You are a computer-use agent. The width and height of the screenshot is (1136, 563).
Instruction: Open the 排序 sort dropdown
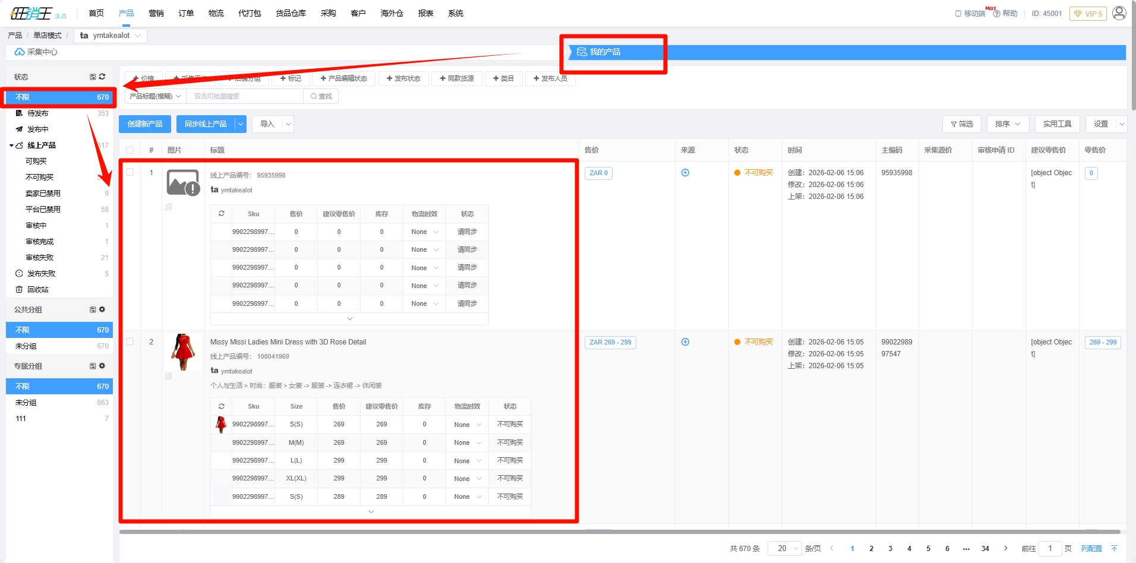pos(1007,124)
